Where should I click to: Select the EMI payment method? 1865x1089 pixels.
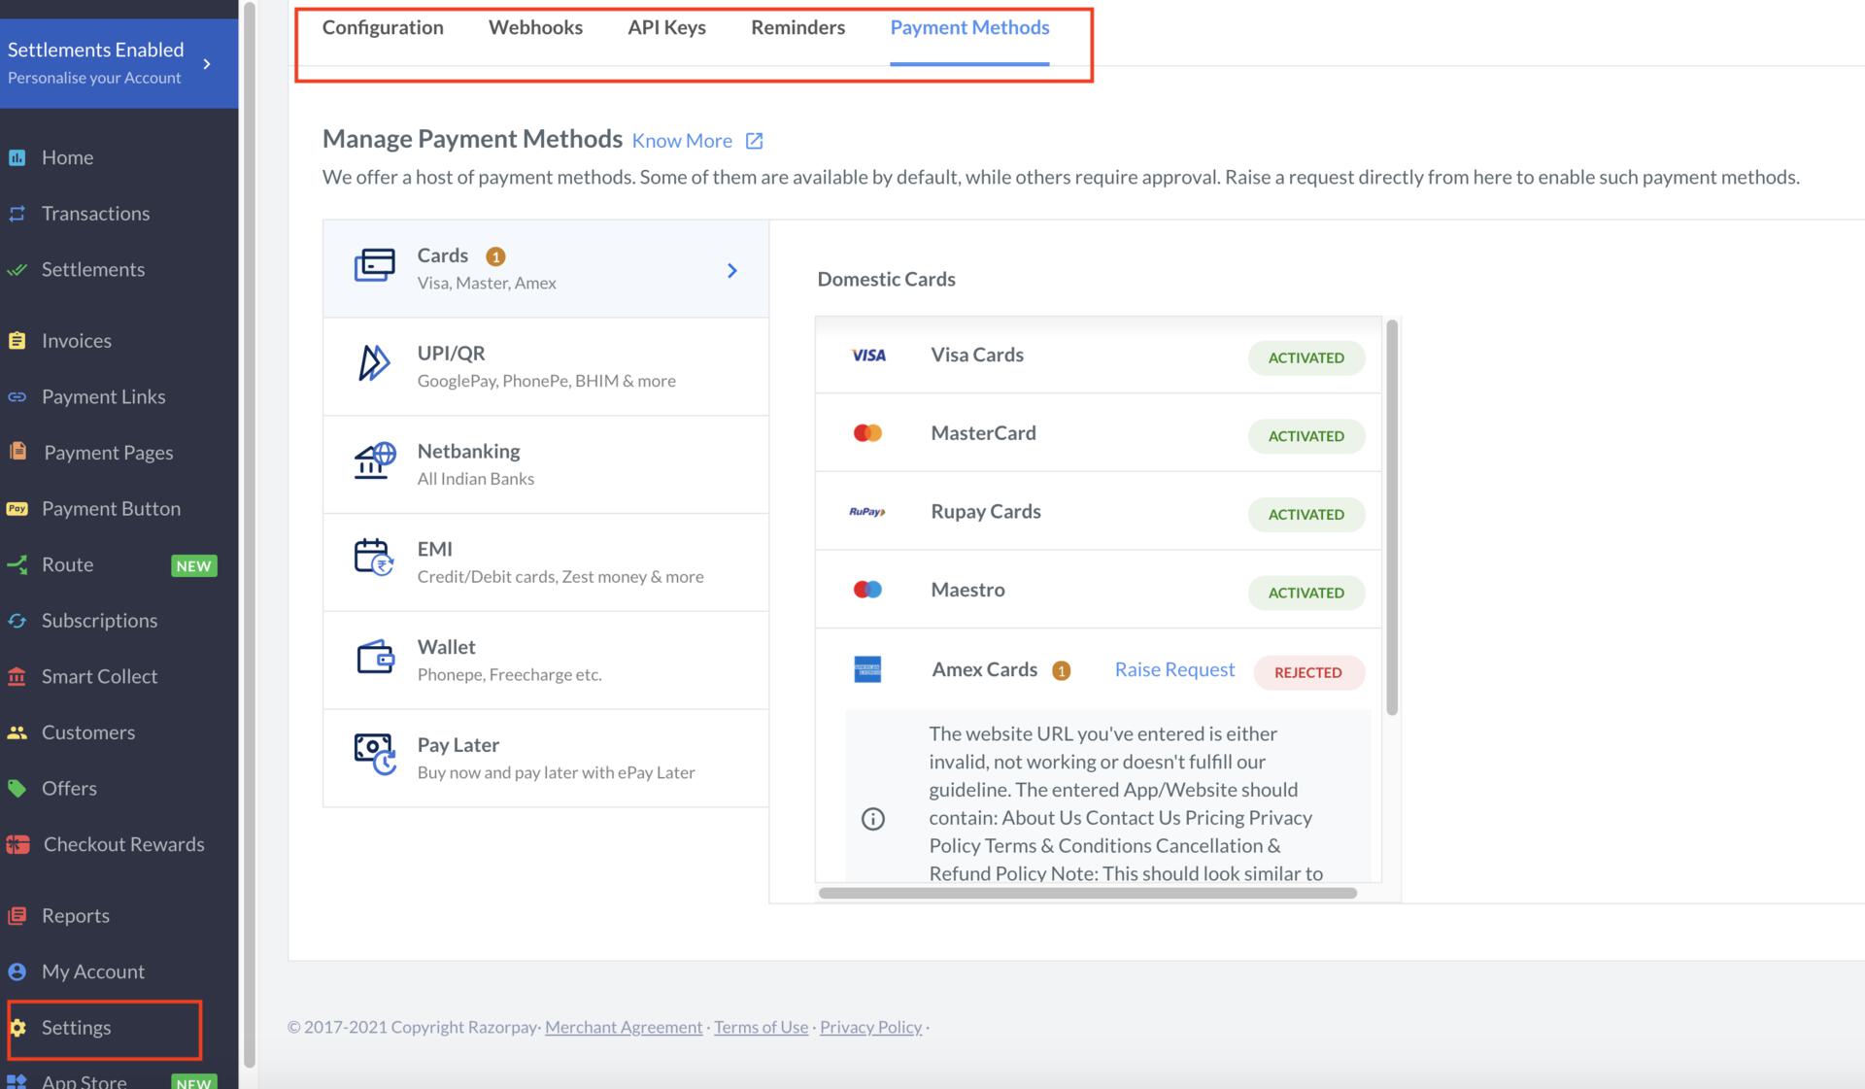click(546, 562)
